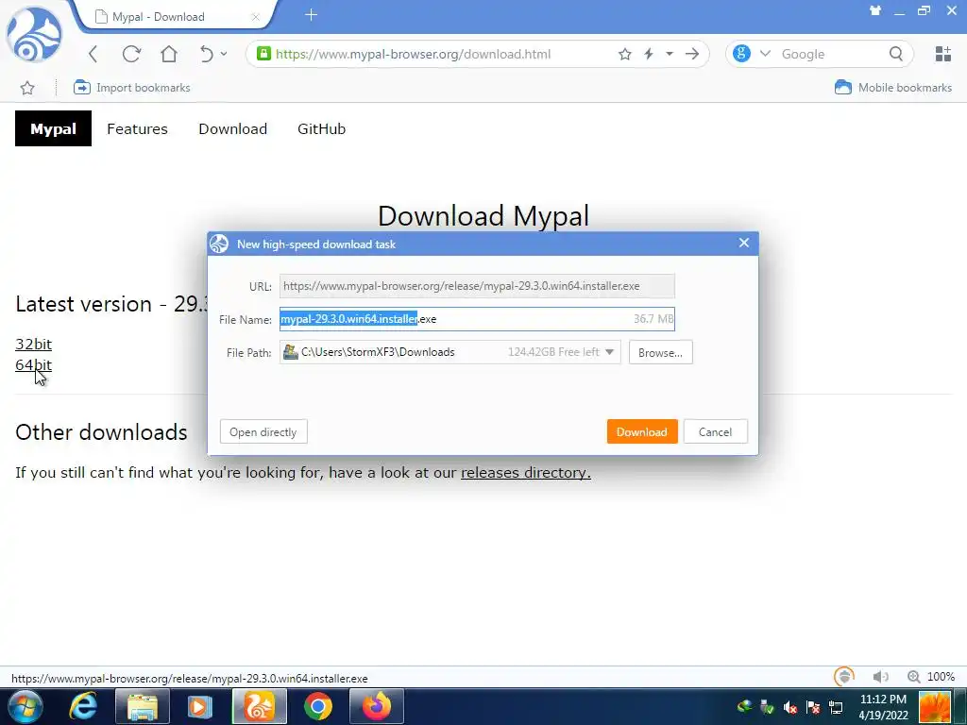Image resolution: width=967 pixels, height=725 pixels.
Task: Open Windows Media Player in taskbar
Action: (200, 706)
